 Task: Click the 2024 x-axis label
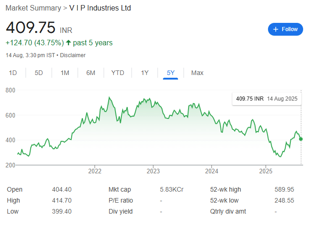point(211,171)
